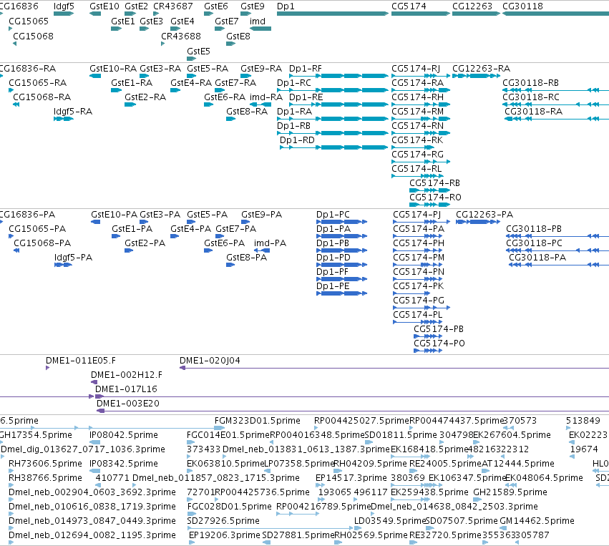
Task: Click the AT12444.5prime EST label
Action: (x=517, y=463)
